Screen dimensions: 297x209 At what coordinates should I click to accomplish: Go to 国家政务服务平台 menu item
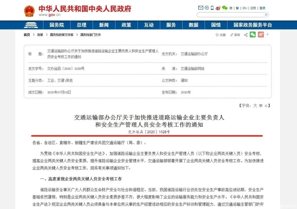[x=253, y=25]
